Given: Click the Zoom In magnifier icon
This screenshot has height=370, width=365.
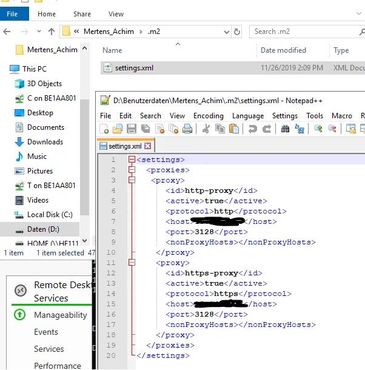Looking at the screenshot, I should 318,129.
